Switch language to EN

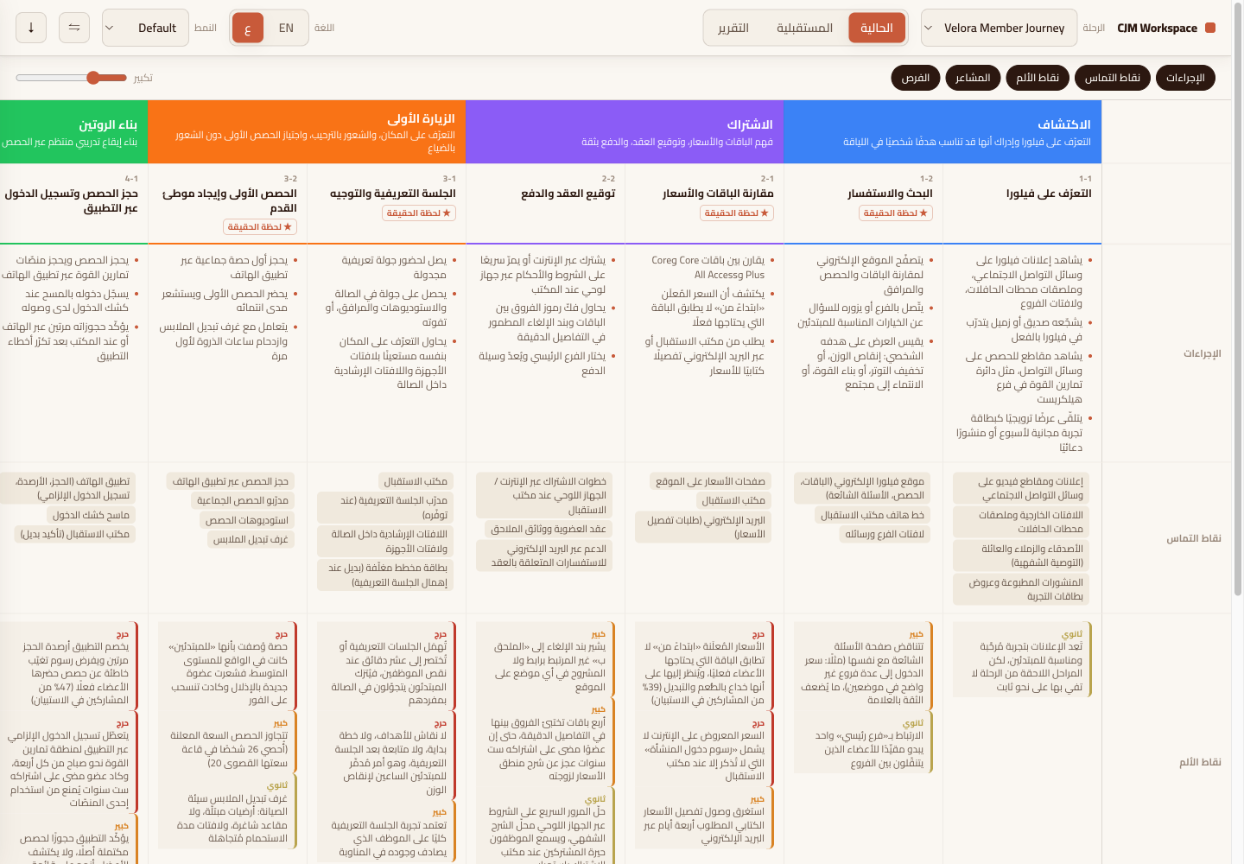tap(286, 28)
